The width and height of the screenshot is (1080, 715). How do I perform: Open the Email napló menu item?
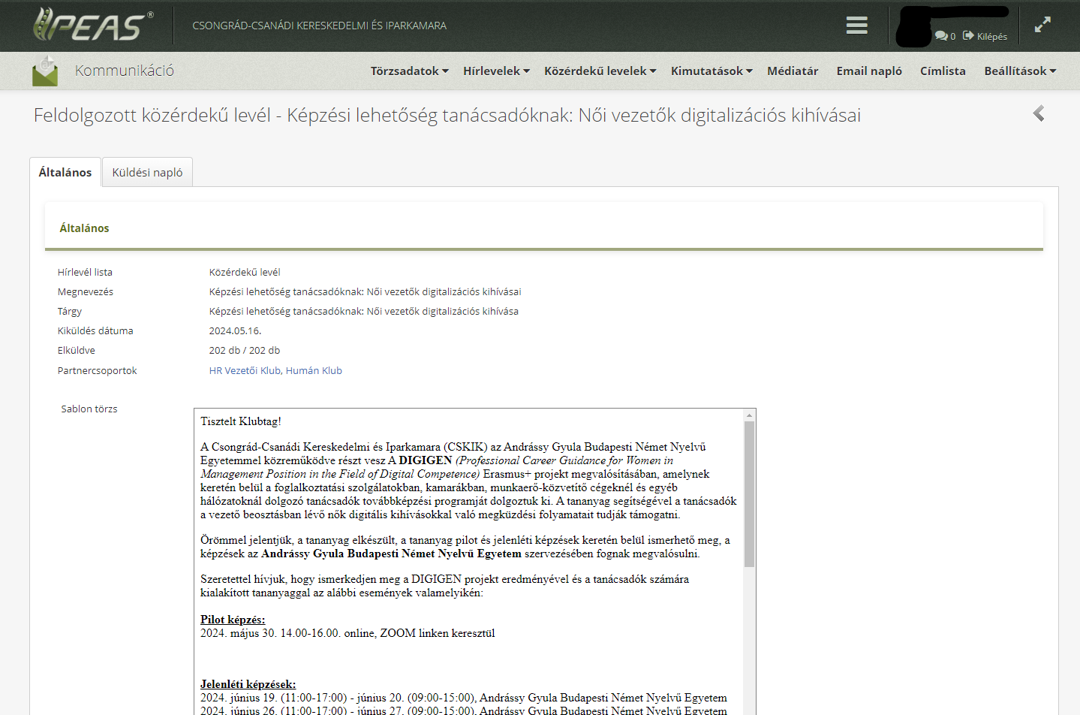pos(869,71)
